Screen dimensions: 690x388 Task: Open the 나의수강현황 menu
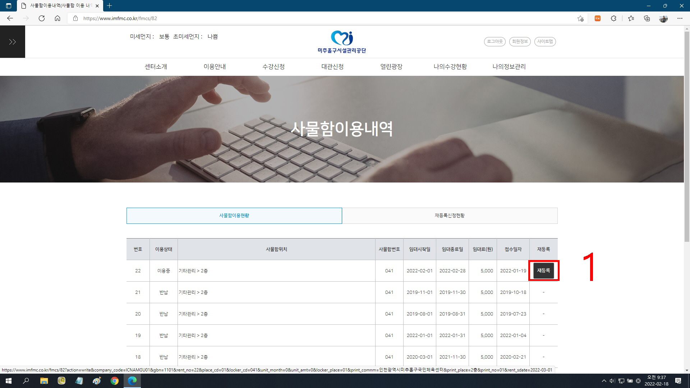point(450,67)
